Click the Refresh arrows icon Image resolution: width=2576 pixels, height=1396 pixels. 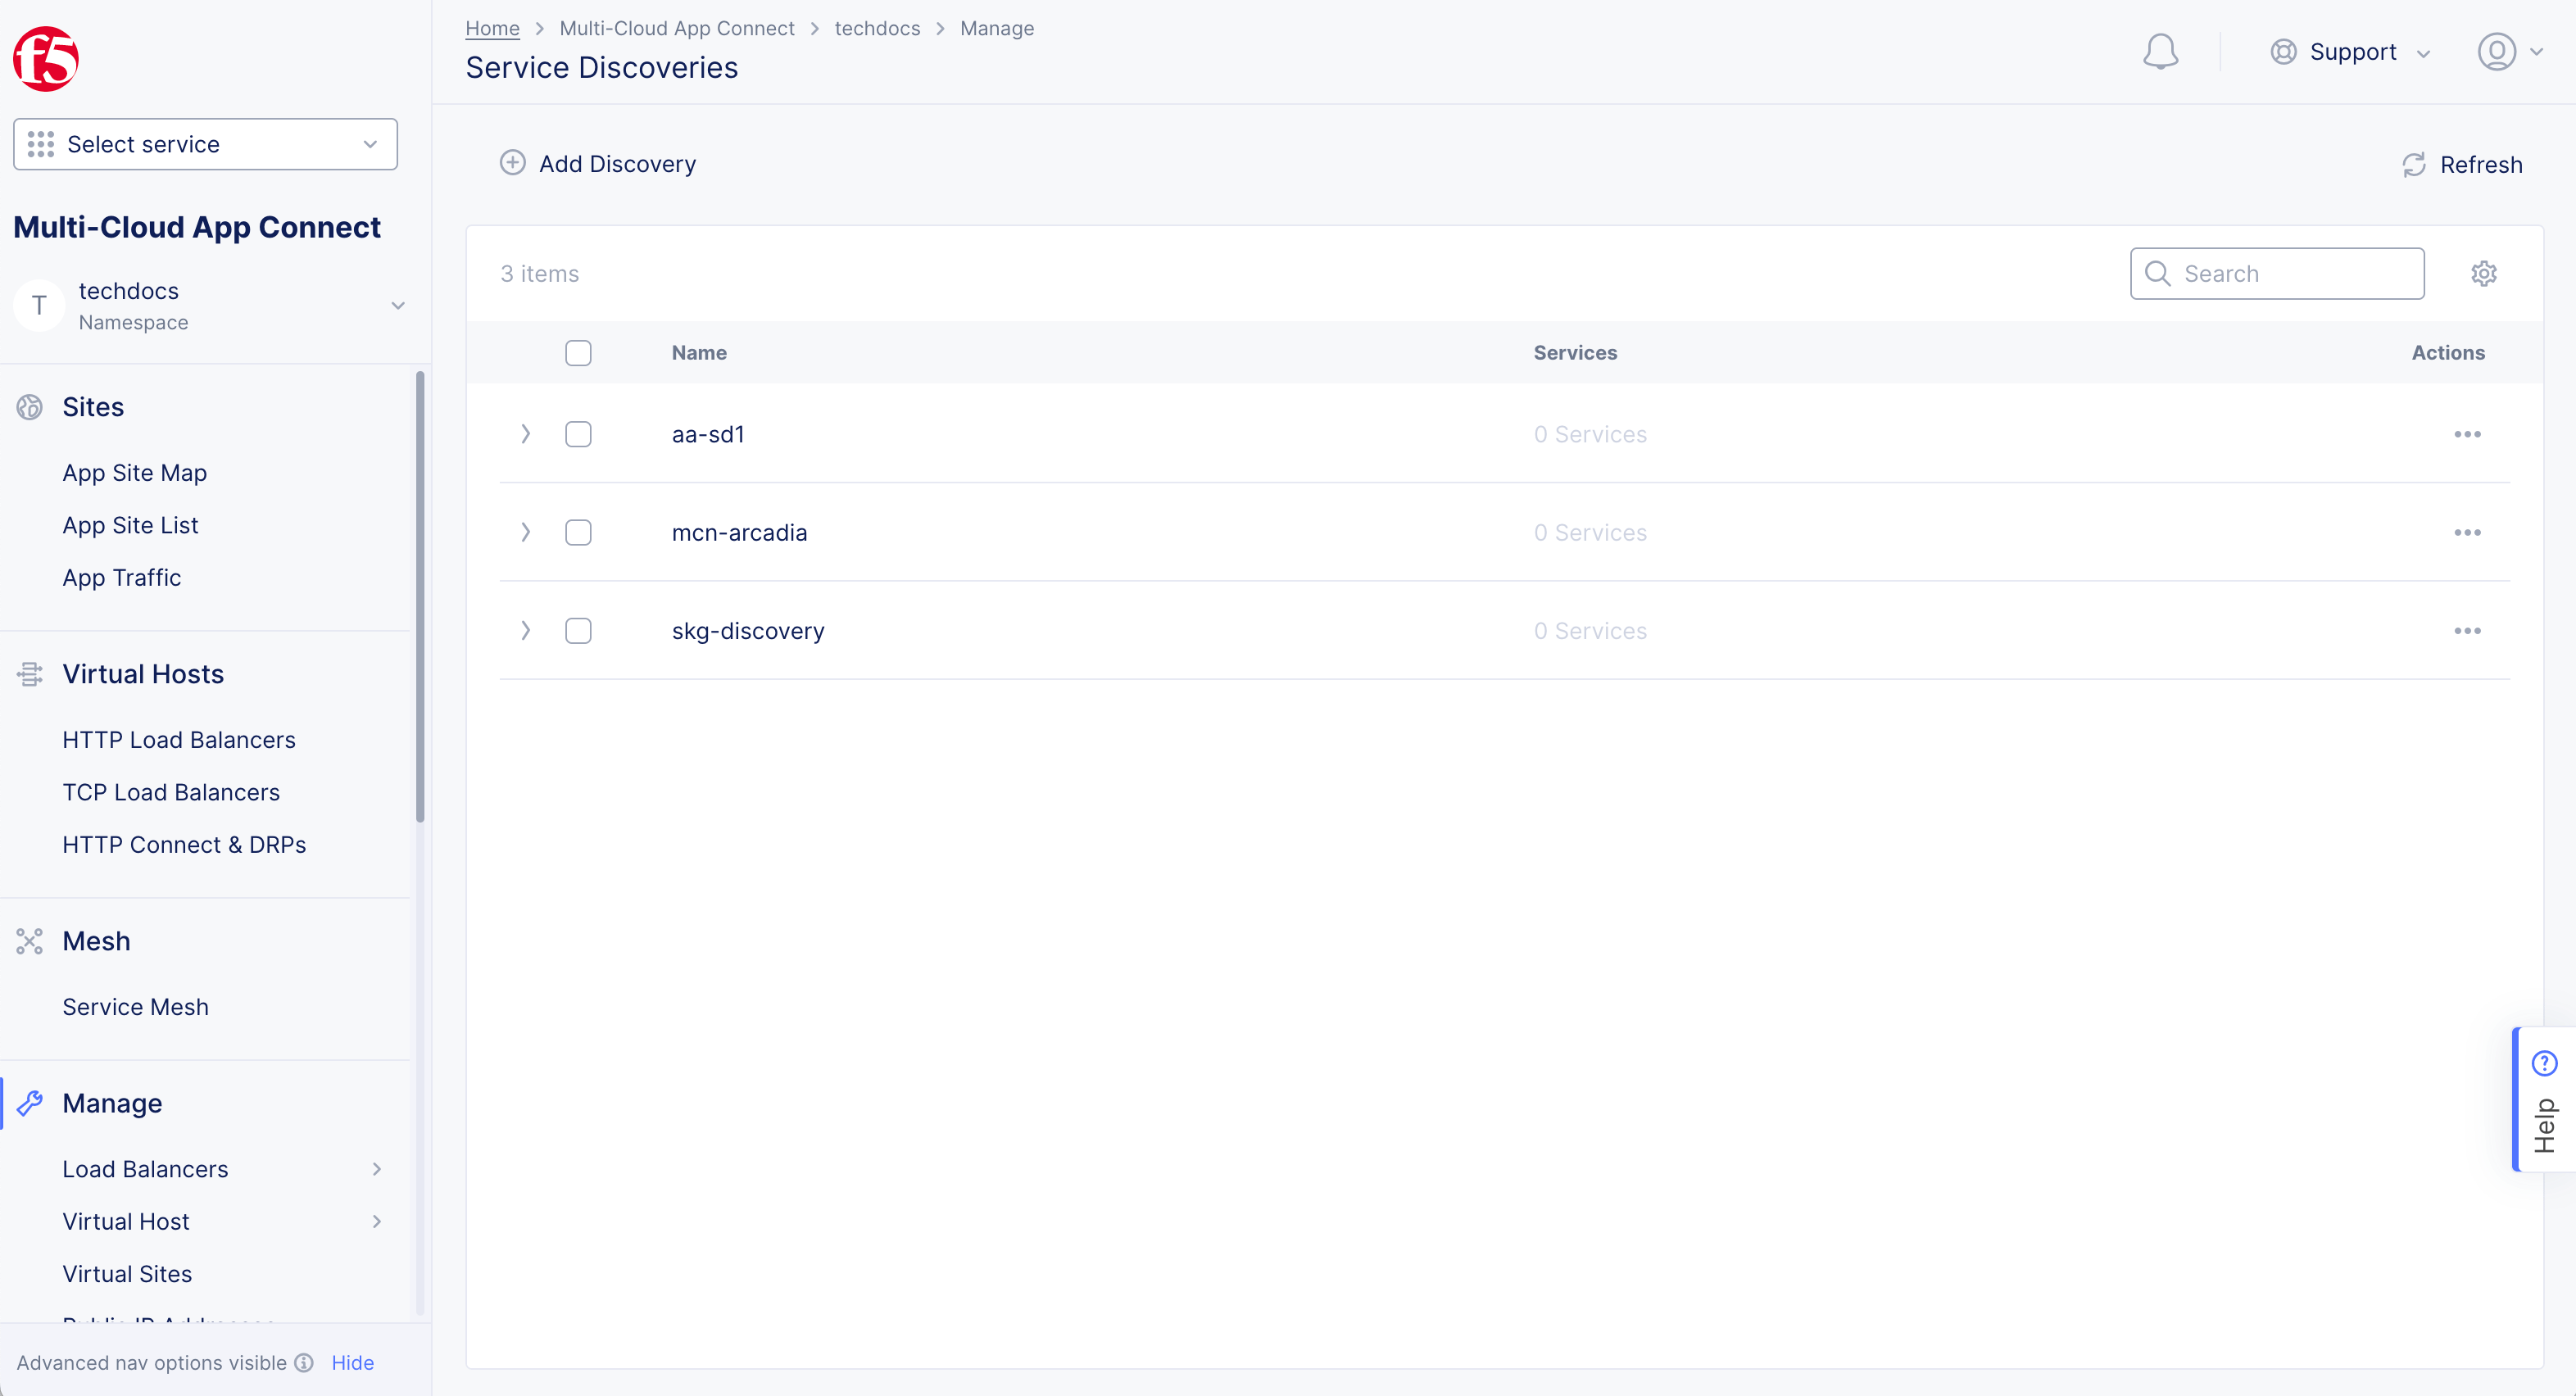(x=2414, y=165)
